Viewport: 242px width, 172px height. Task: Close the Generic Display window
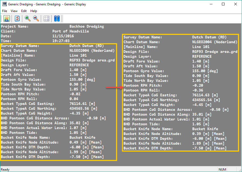[236, 4]
